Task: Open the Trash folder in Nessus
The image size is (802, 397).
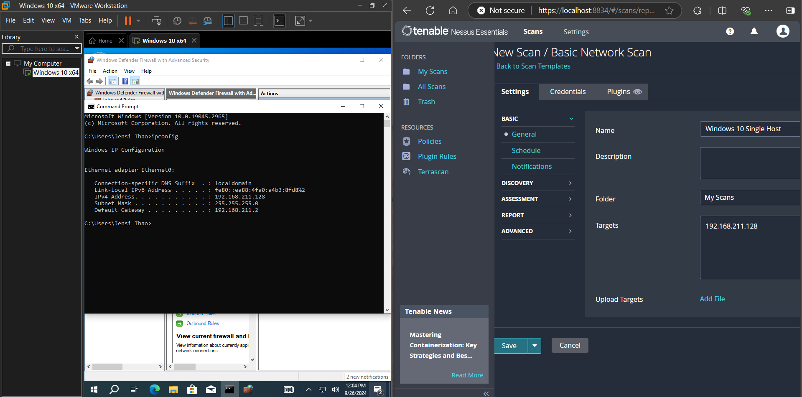Action: [x=426, y=102]
